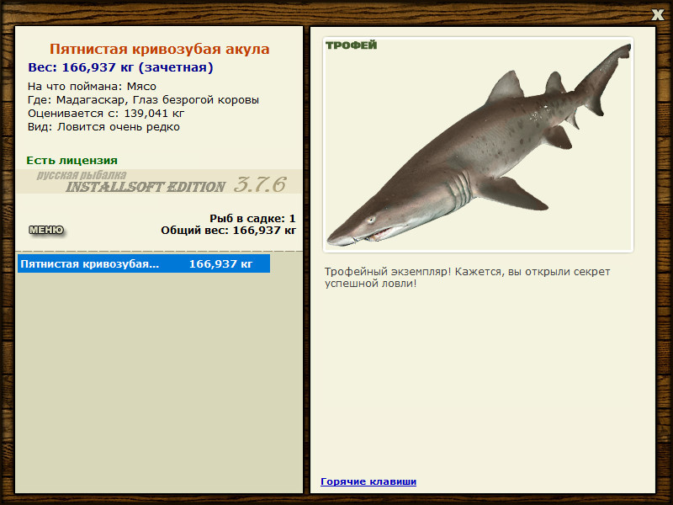Click the trophy shark picture

(x=478, y=145)
